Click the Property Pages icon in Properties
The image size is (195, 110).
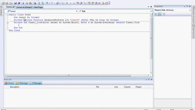coord(164,14)
